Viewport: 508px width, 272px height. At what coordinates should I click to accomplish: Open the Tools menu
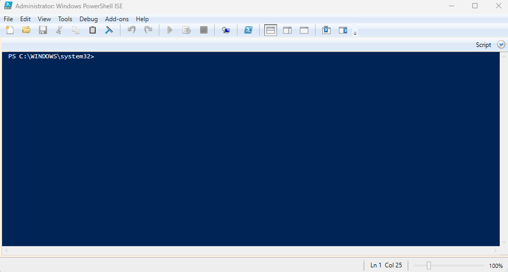point(65,19)
